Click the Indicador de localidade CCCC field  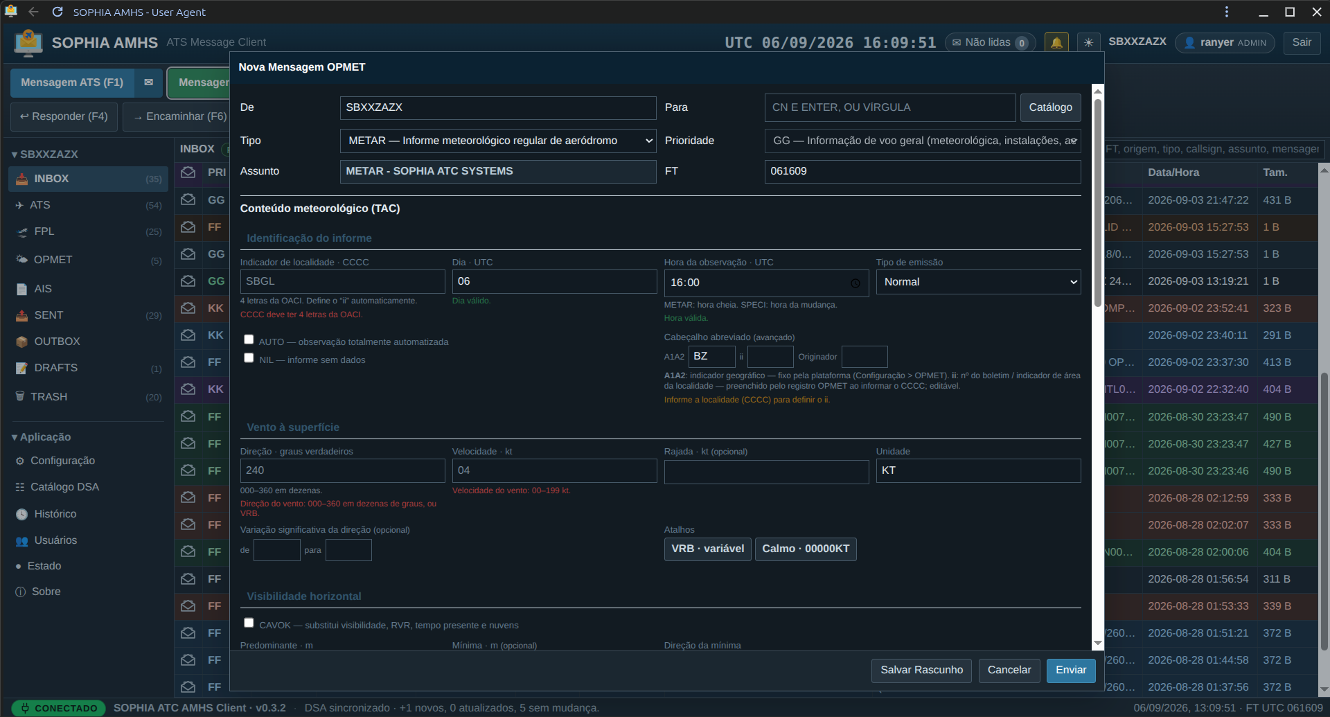click(343, 281)
